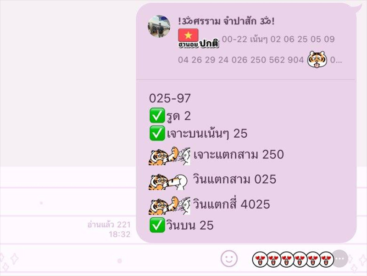Viewport: 367px width, 276px height.
Task: Click the green checkmark beside รูด 2
Action: (x=157, y=116)
